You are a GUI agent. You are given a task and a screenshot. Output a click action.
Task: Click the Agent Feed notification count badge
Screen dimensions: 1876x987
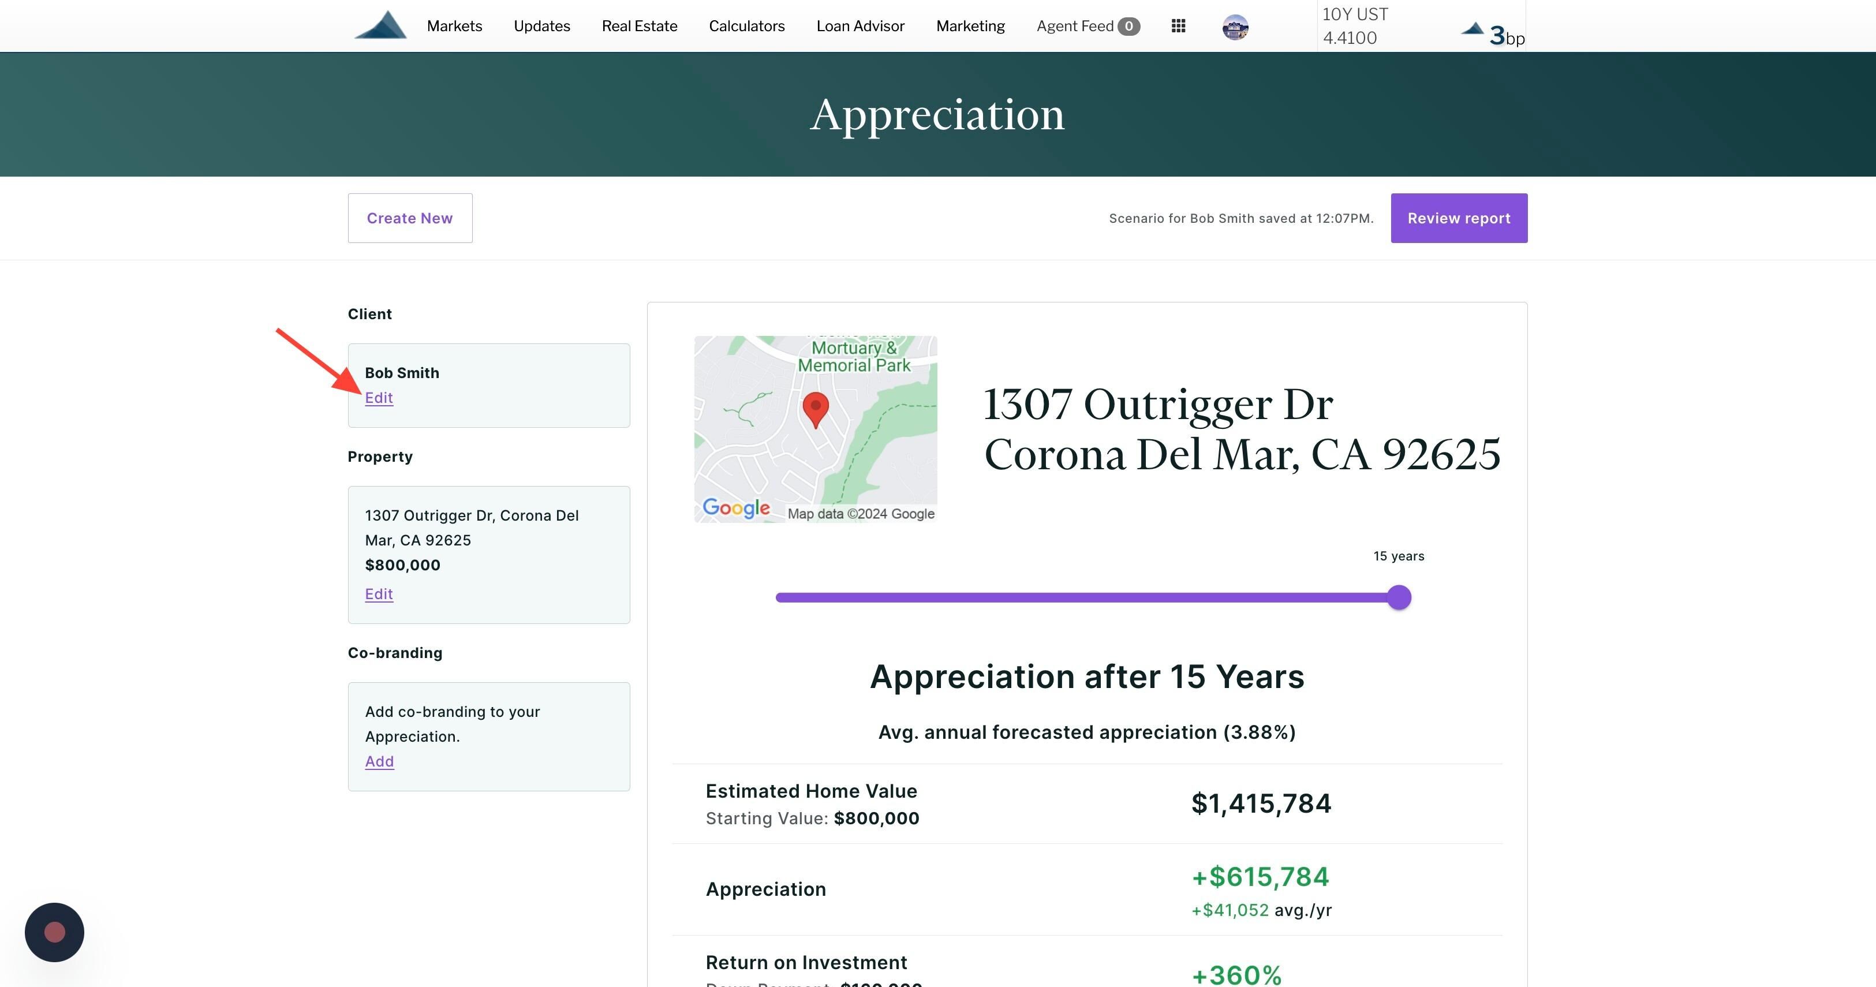pyautogui.click(x=1129, y=26)
